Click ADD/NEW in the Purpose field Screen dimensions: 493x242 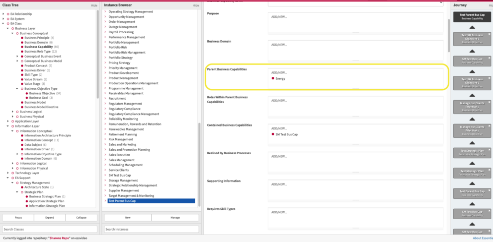[279, 17]
